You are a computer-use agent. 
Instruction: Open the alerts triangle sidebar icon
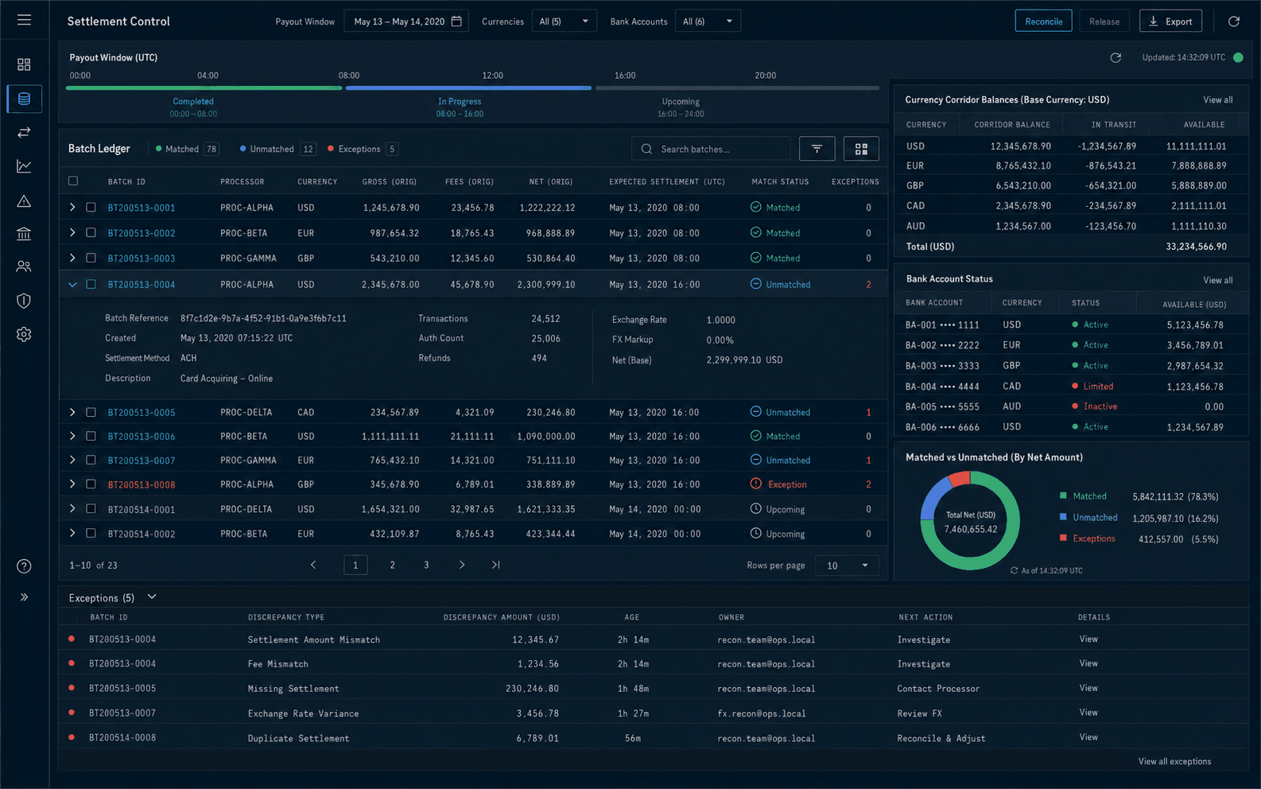tap(24, 200)
